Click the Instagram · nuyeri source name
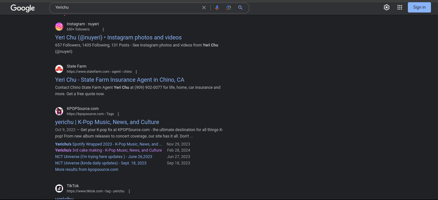438x200 pixels. coord(83,24)
